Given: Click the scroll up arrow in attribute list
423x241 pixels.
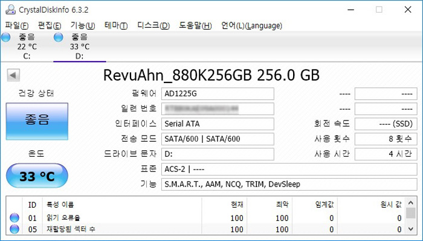Looking at the screenshot, I should point(410,203).
